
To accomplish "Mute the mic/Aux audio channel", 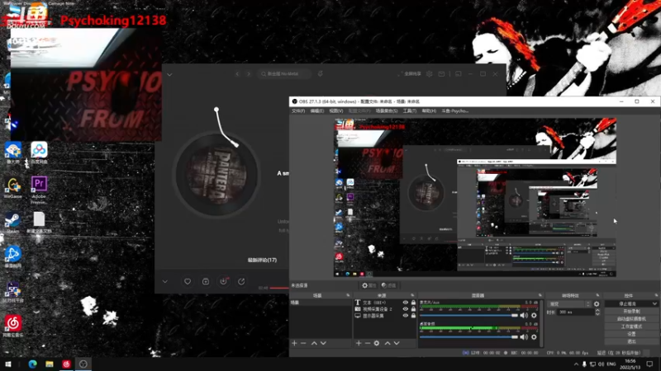I will 524,315.
